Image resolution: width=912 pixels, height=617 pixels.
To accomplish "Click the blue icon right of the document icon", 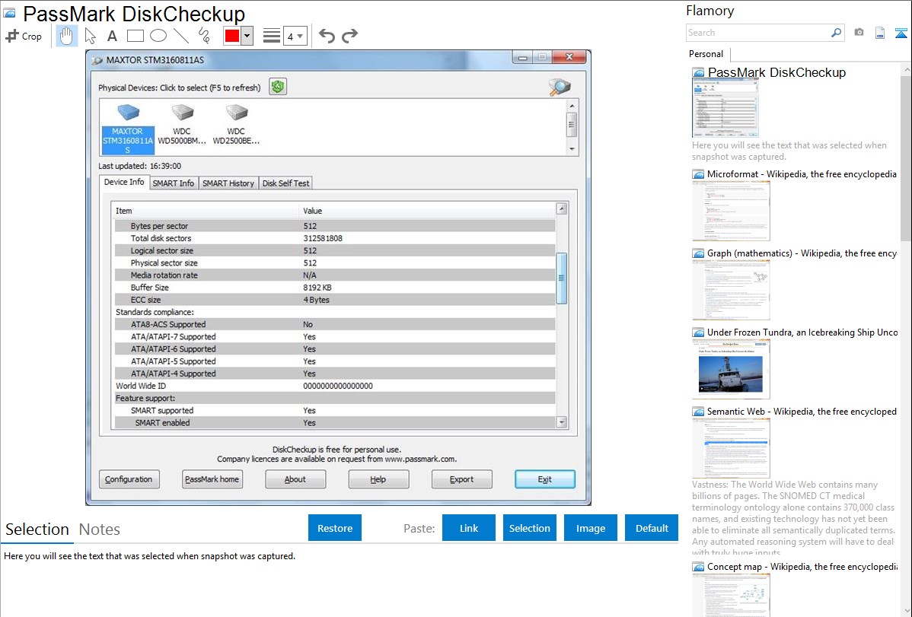I will click(901, 33).
